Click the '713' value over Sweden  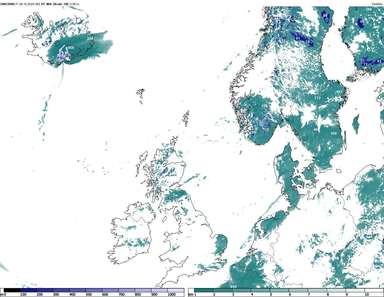(x=317, y=98)
